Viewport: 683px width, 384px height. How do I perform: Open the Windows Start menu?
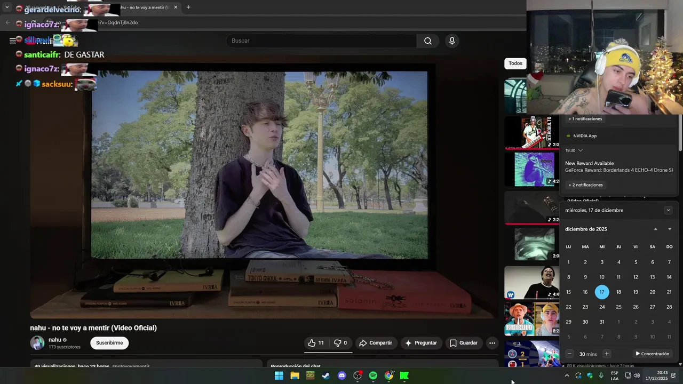pyautogui.click(x=279, y=375)
